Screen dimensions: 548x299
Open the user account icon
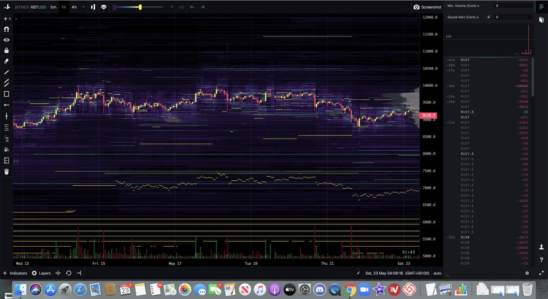(541, 247)
